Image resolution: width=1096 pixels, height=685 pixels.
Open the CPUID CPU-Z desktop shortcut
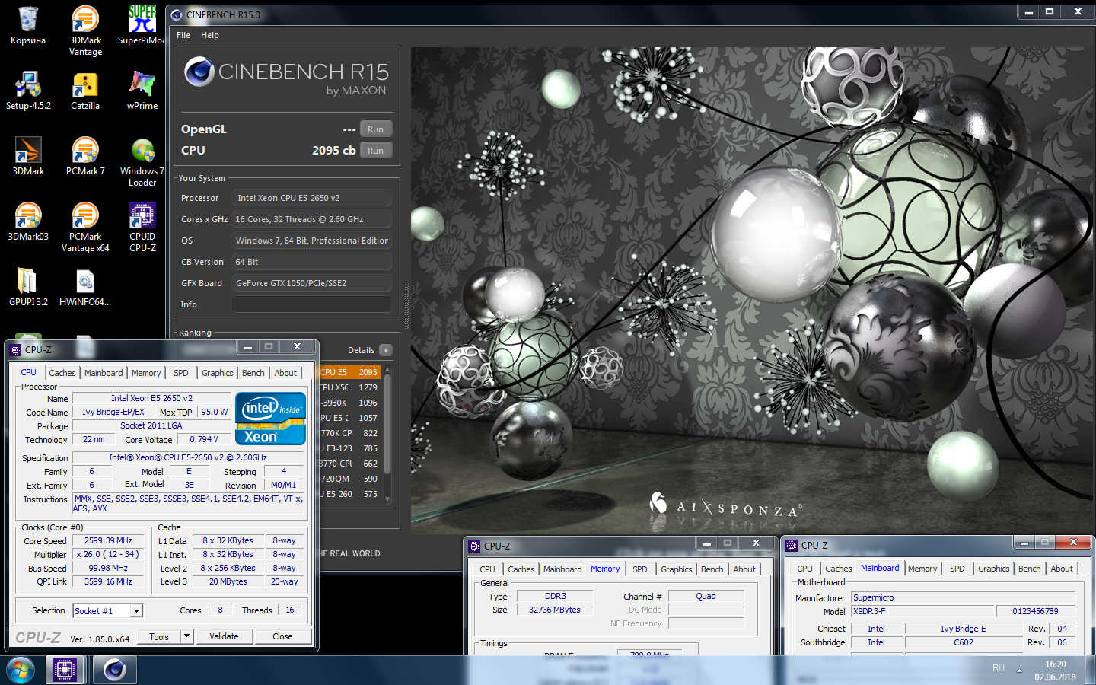[x=142, y=228]
